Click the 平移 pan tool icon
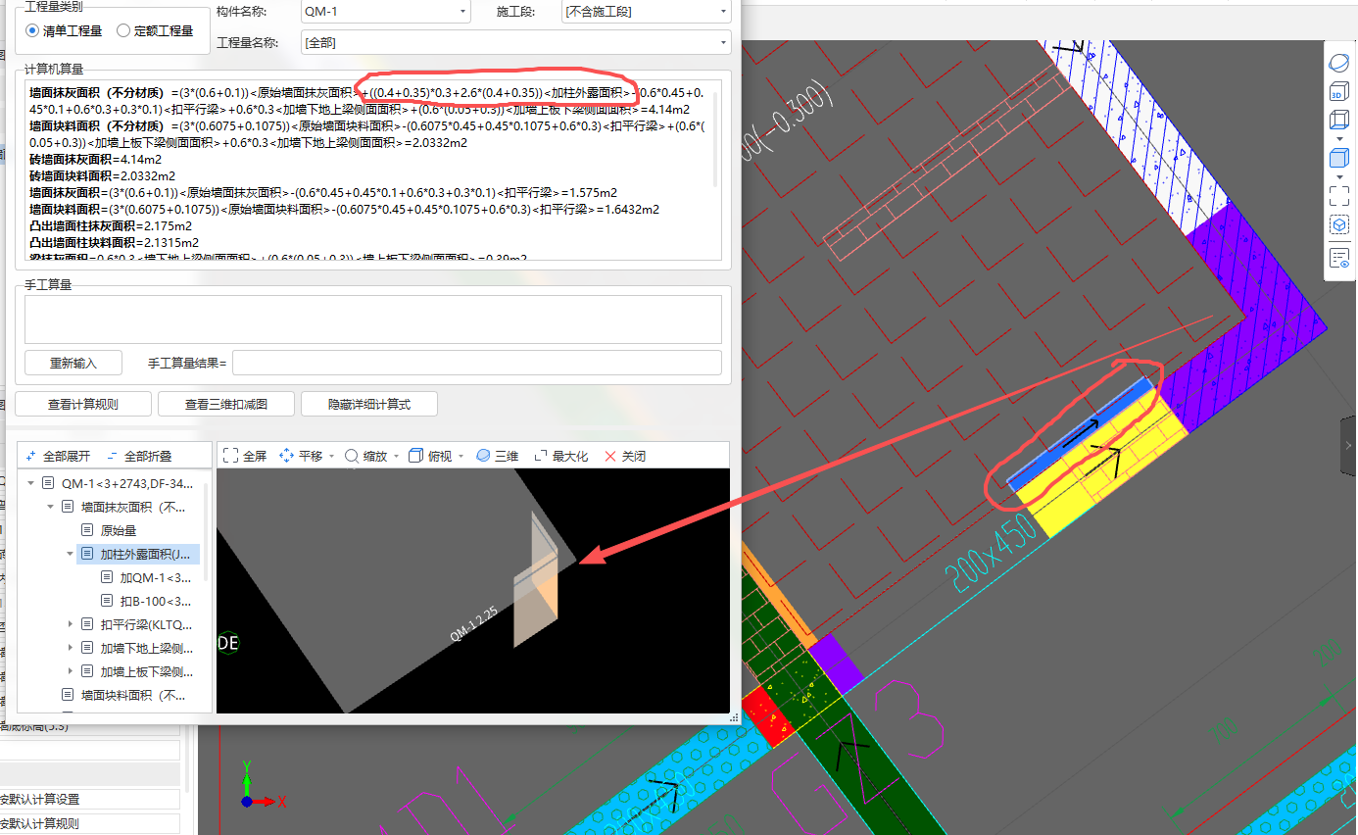Screen dimensions: 1358x835 [287, 456]
